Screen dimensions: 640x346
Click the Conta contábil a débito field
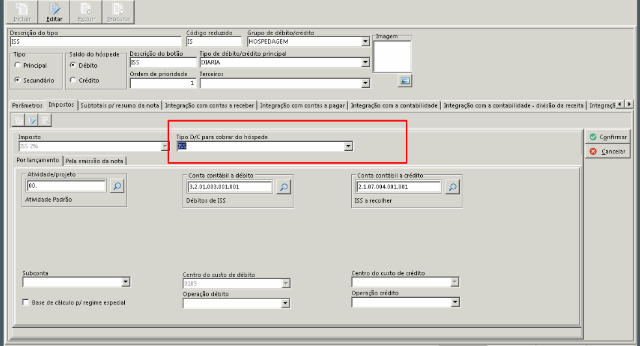[x=230, y=187]
